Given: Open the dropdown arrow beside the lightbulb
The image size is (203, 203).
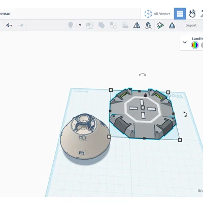Looking at the screenshot, I should tap(80, 25).
